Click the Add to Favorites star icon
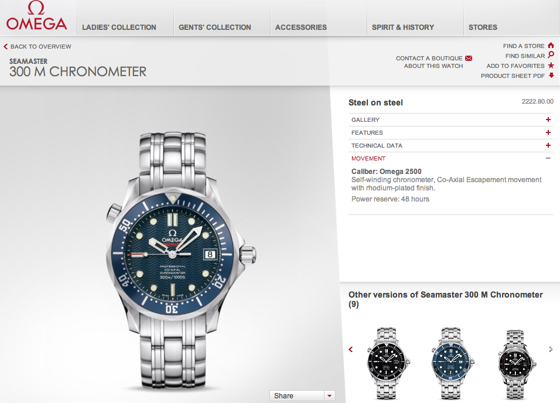 tap(551, 66)
